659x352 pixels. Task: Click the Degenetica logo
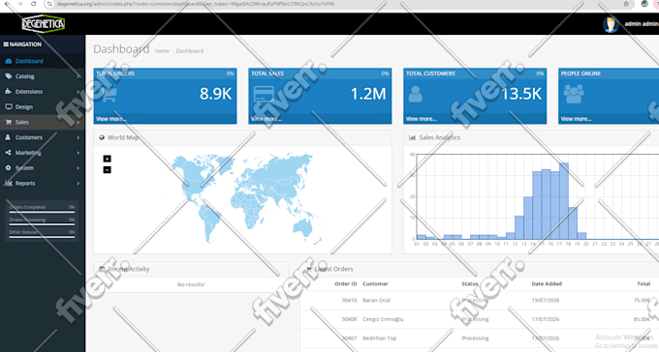[x=44, y=23]
